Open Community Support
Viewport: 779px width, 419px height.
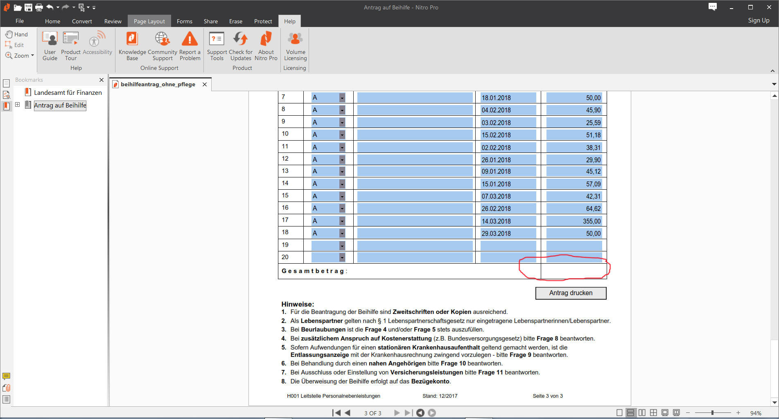coord(163,46)
